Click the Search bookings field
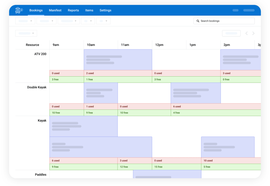Image resolution: width=270 pixels, height=186 pixels. (x=224, y=21)
